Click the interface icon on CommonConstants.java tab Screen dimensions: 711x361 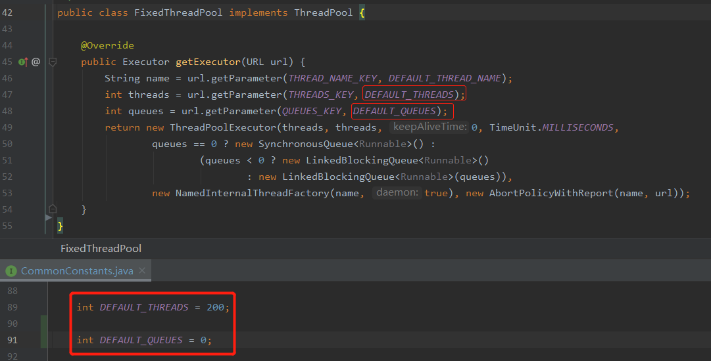click(11, 270)
